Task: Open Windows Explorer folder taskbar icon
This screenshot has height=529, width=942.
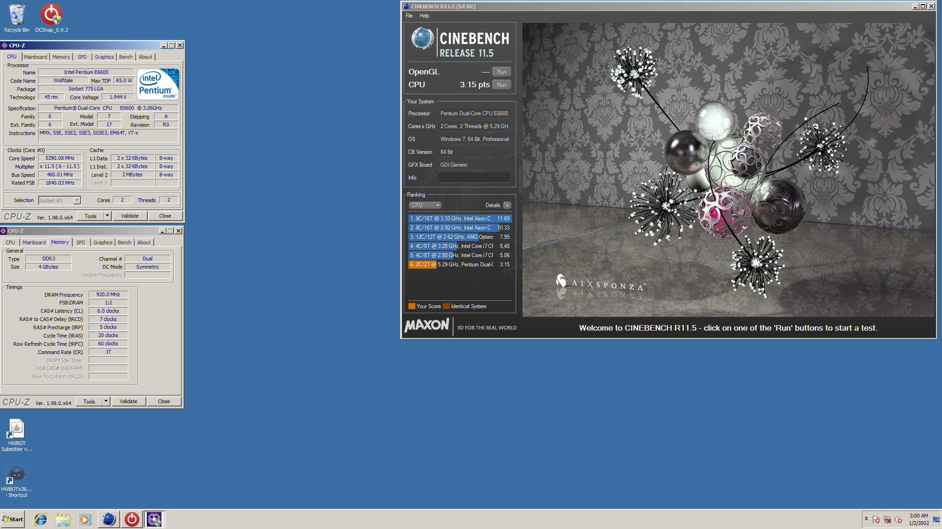Action: point(63,519)
